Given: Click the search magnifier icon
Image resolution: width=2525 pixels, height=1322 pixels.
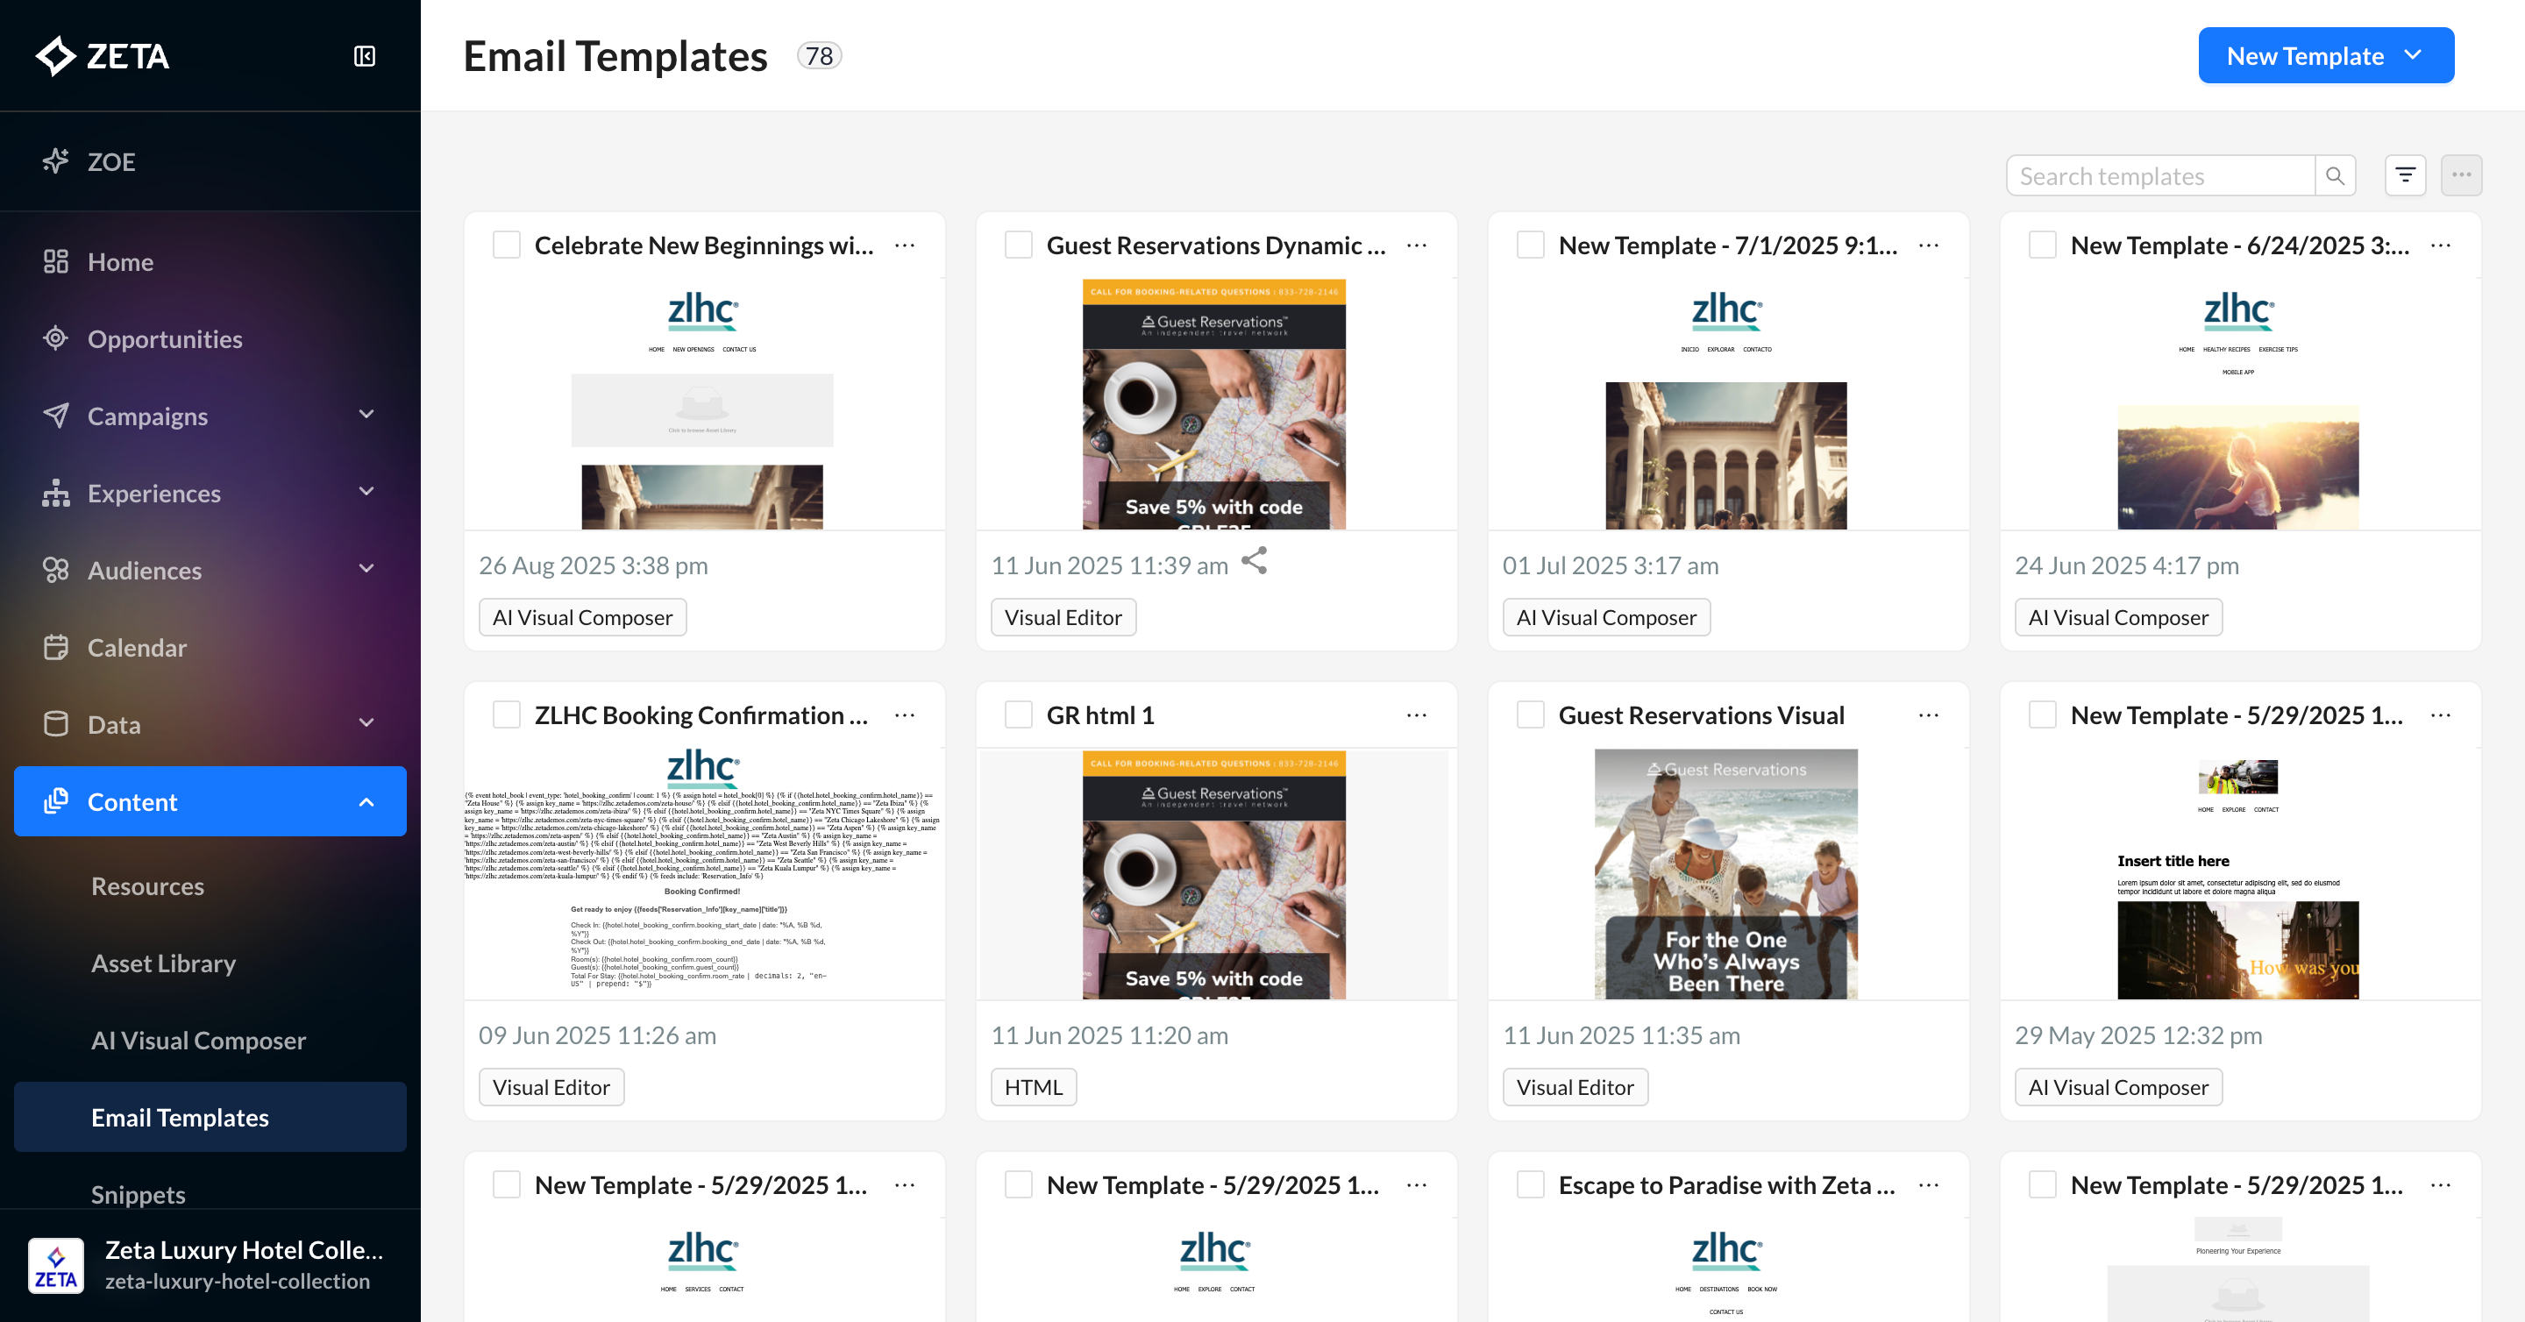Looking at the screenshot, I should pos(2335,176).
